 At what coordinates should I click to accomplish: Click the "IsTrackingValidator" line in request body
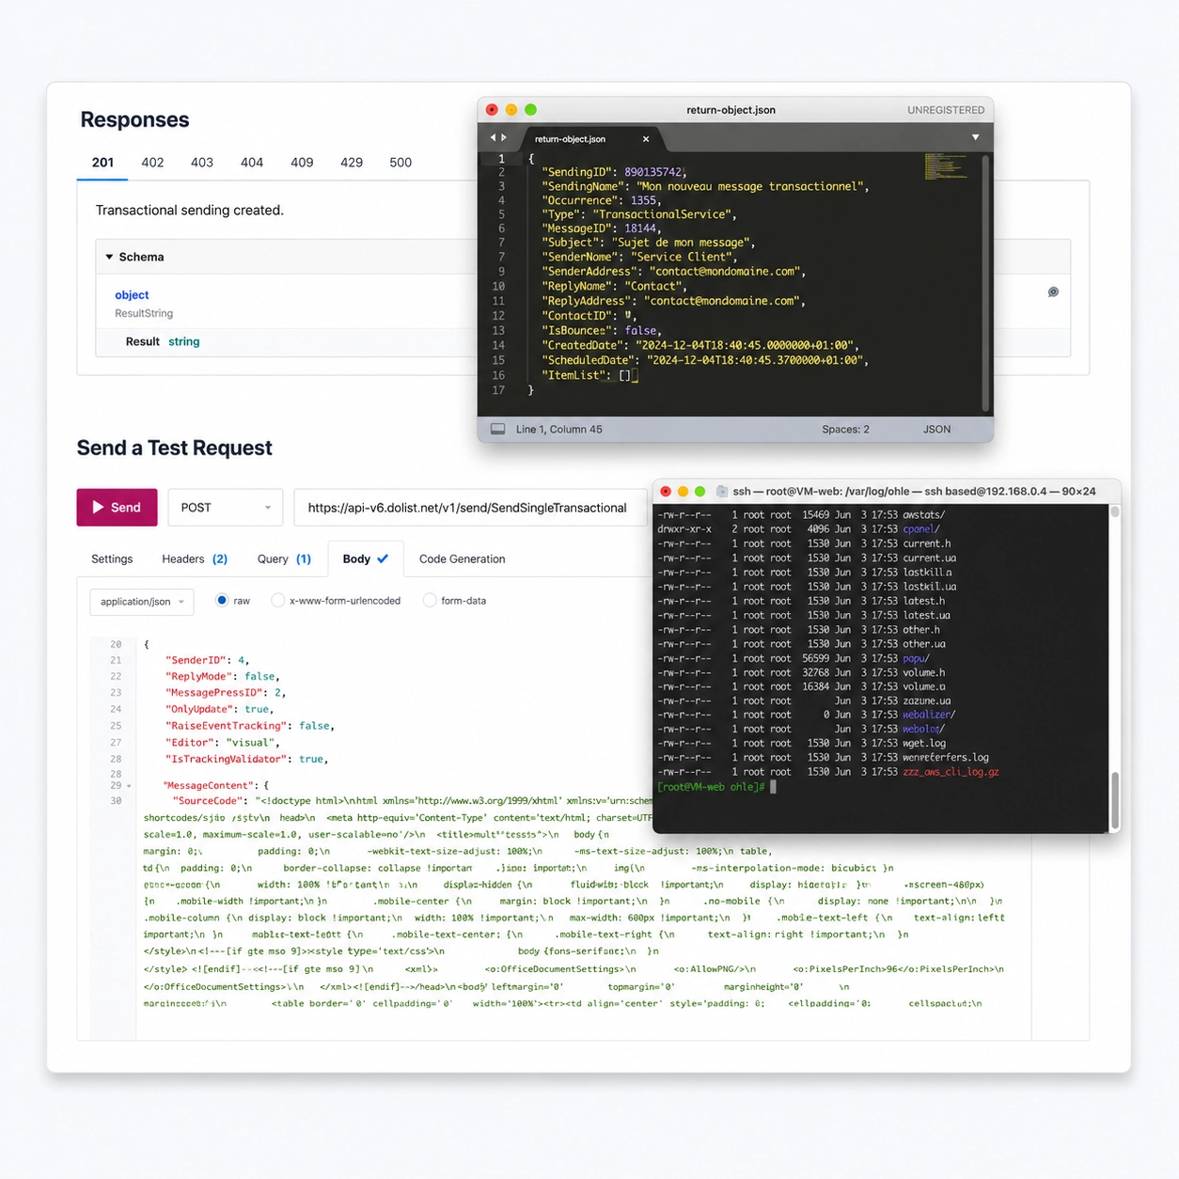pos(247,759)
